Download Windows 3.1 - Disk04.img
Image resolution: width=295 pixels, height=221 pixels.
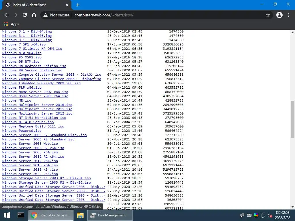click(x=27, y=31)
